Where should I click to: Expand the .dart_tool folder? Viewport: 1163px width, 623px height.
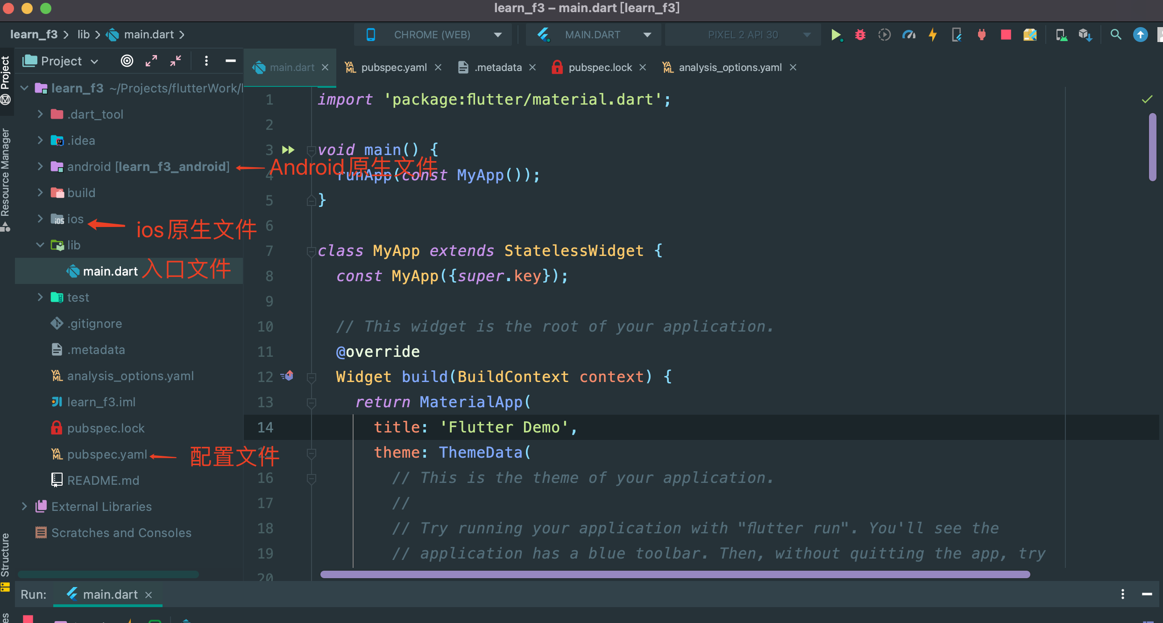[40, 114]
